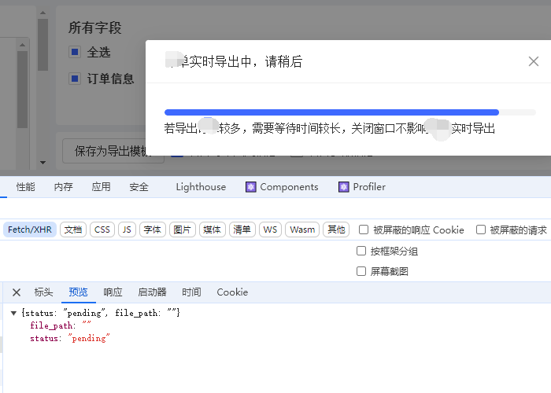551x393 pixels.
Task: Open the 标头 tab
Action: point(43,292)
